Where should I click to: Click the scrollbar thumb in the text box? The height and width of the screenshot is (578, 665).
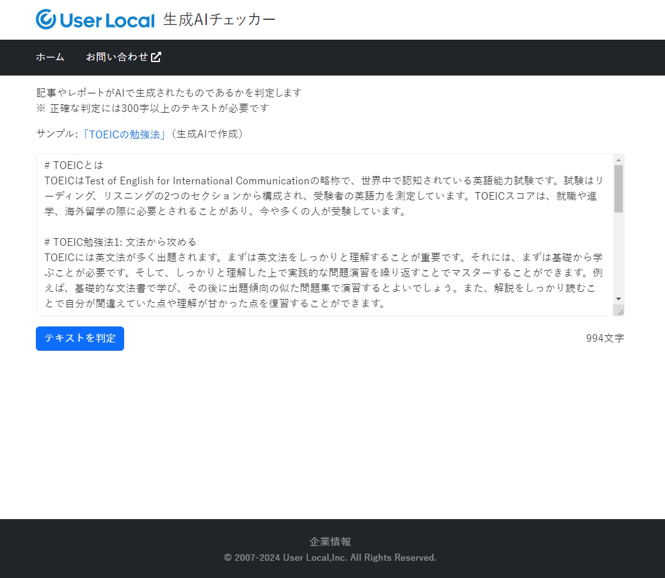click(x=618, y=188)
